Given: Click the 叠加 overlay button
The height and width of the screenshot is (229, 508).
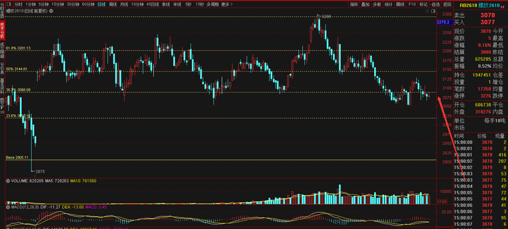Looking at the screenshot, I should (365, 5).
